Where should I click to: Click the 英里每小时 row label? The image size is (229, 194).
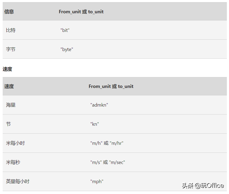pos(18,181)
